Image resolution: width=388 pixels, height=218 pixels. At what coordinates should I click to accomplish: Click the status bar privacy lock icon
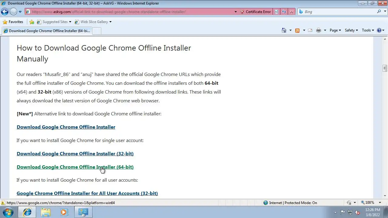349,203
